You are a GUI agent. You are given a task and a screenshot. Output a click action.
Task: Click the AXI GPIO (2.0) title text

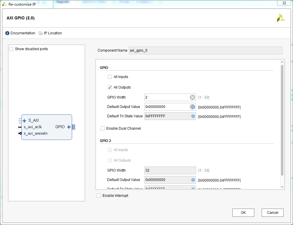pos(21,18)
